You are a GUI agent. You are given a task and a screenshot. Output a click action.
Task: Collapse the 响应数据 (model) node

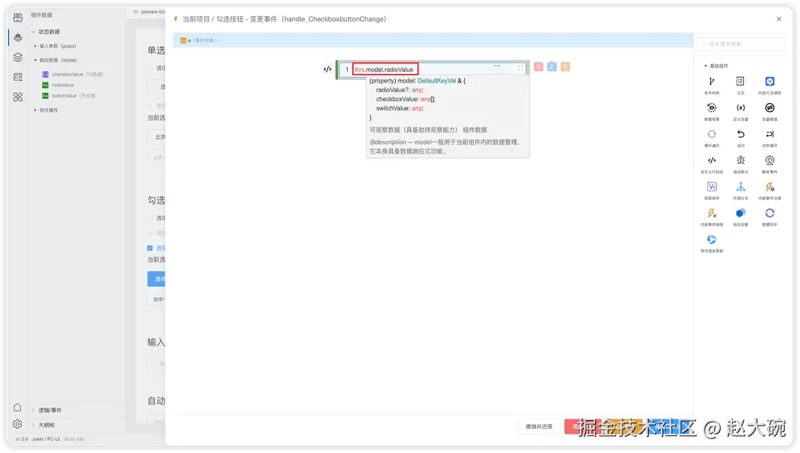point(35,60)
